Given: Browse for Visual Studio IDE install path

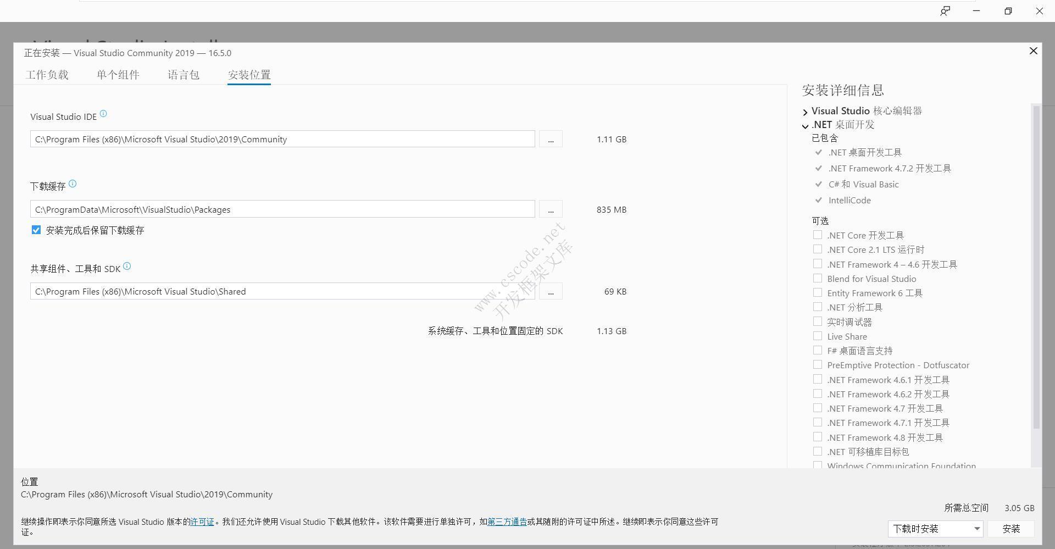Looking at the screenshot, I should pos(551,140).
